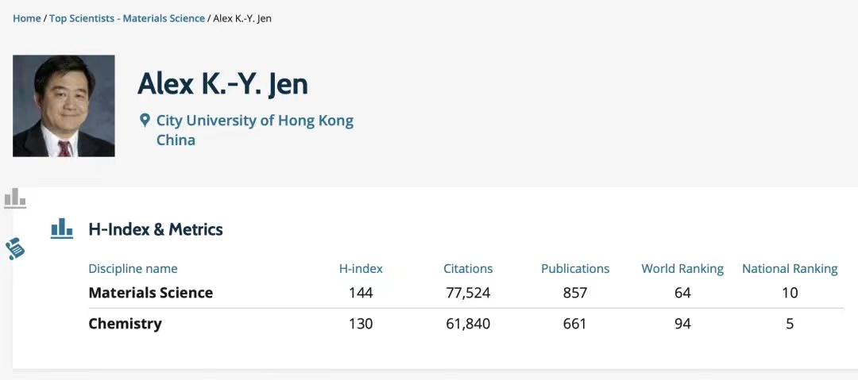Click the Discipline name column header
Screen dimensions: 858x380
click(133, 269)
